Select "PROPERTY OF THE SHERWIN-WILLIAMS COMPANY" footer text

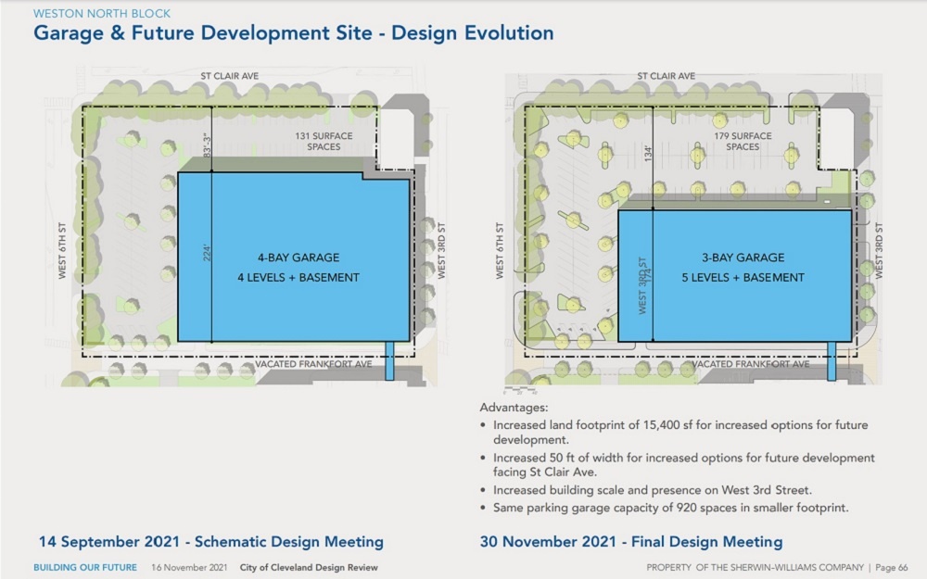tap(755, 568)
